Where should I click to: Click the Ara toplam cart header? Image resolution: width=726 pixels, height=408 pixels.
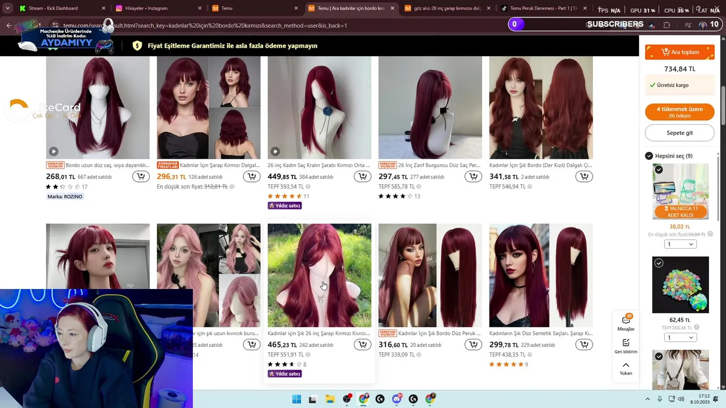click(x=679, y=52)
